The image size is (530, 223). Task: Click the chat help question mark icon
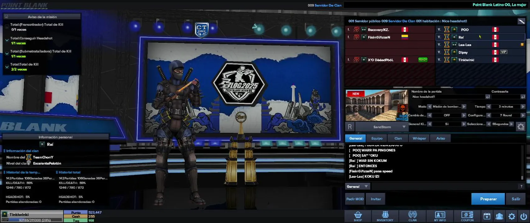[x=521, y=186]
